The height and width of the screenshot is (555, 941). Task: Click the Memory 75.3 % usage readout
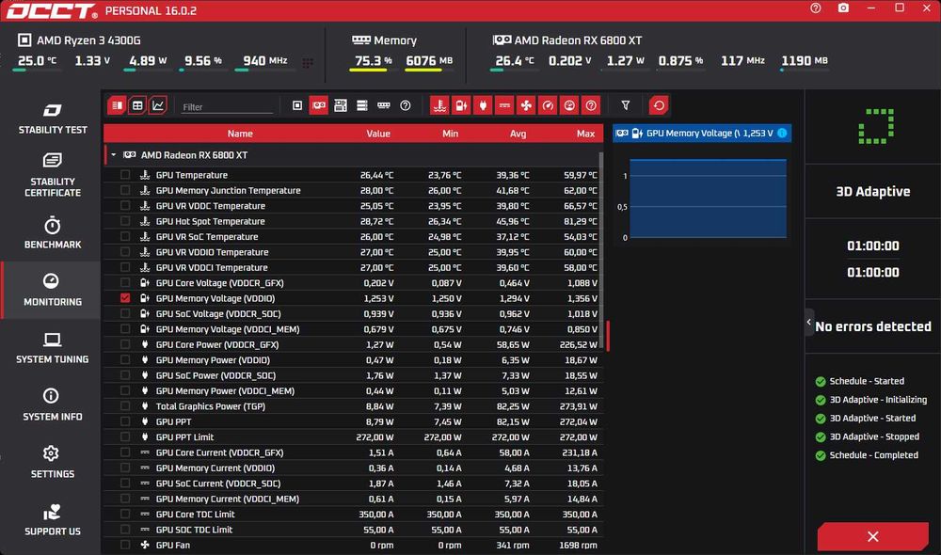[x=373, y=60]
